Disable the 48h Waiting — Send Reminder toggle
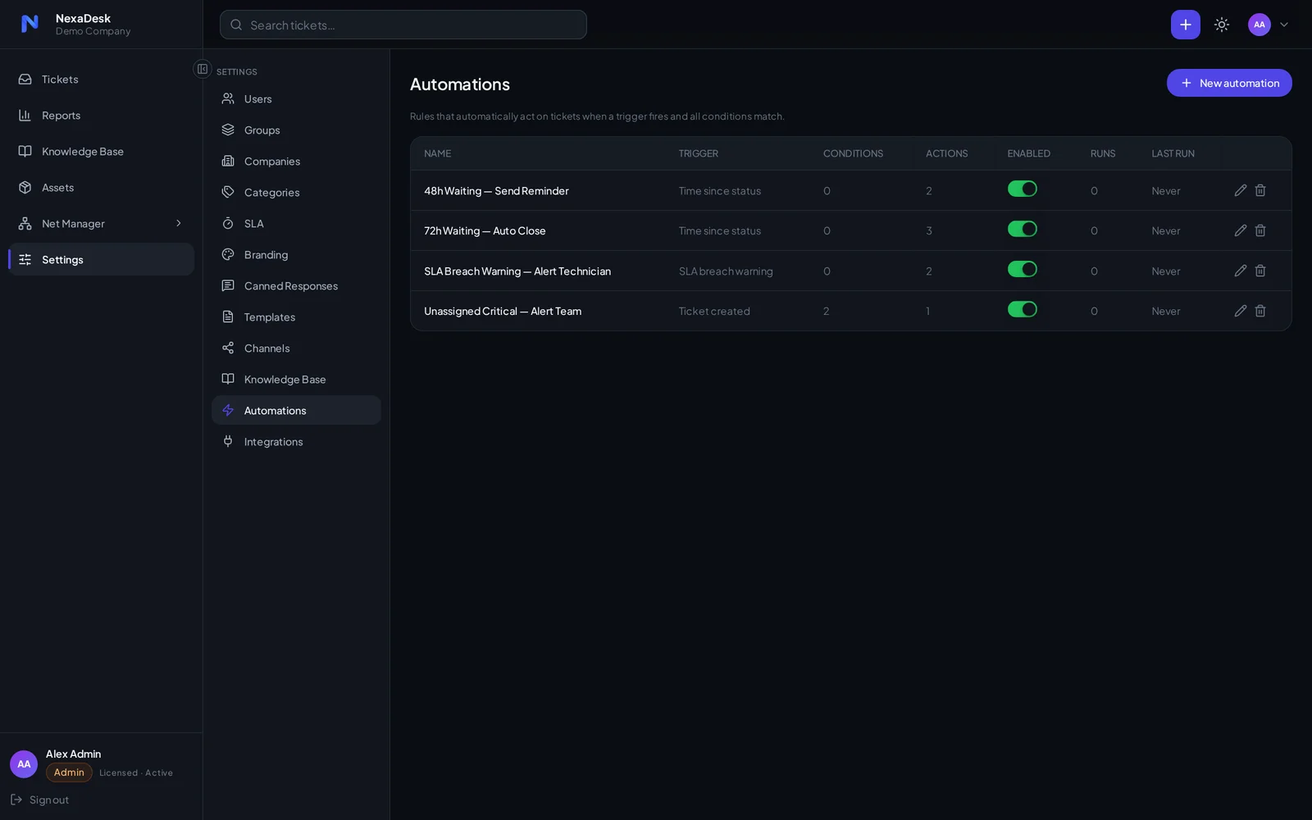 [1023, 189]
